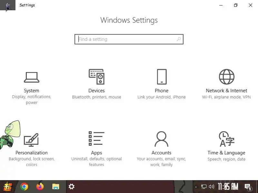The image size is (258, 193).
Task: Minimize the Settings window
Action: click(x=221, y=5)
